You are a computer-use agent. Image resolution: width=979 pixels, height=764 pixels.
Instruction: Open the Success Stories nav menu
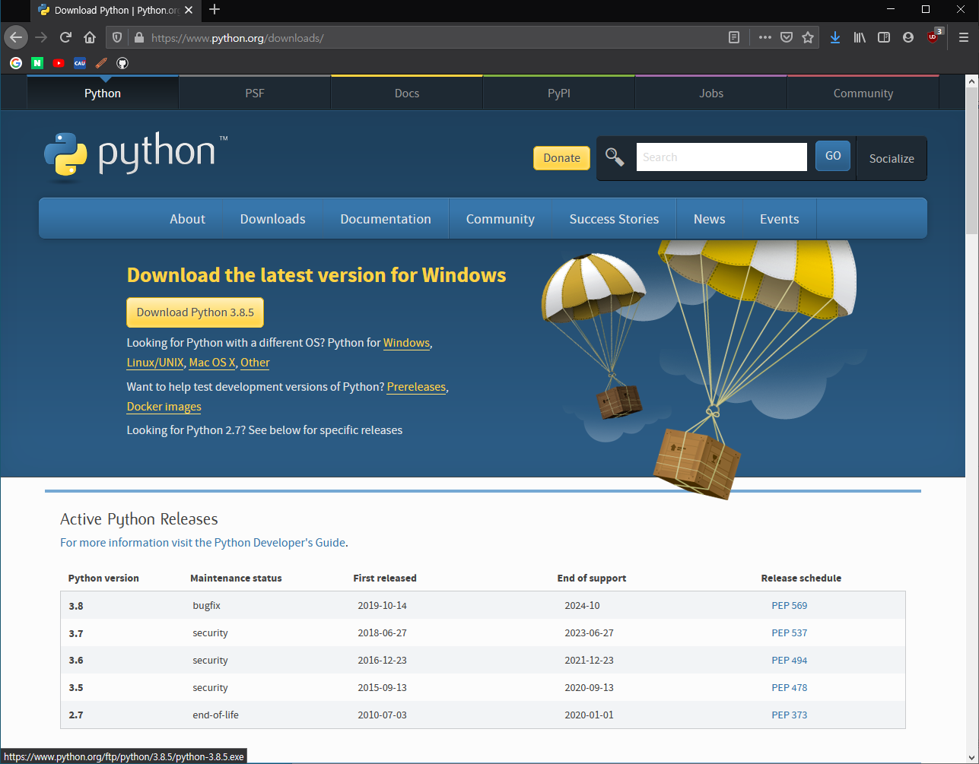coord(614,219)
